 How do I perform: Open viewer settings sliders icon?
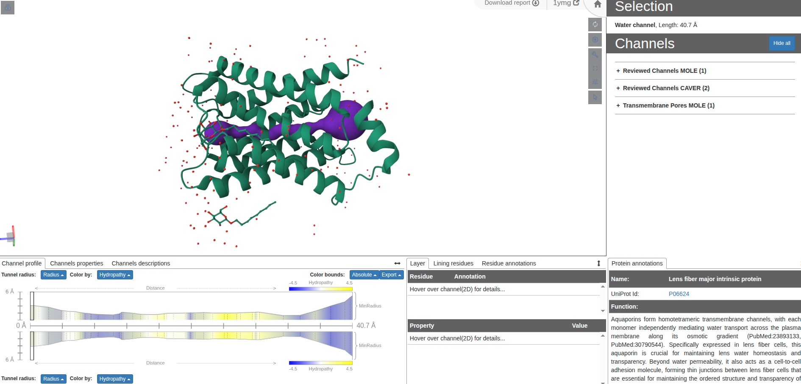595,82
